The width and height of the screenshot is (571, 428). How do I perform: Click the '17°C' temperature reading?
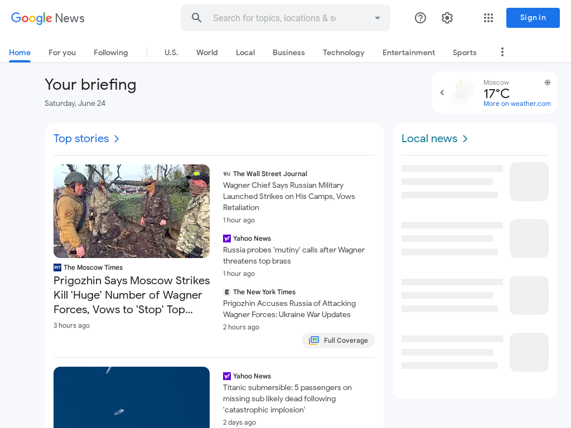pos(496,94)
